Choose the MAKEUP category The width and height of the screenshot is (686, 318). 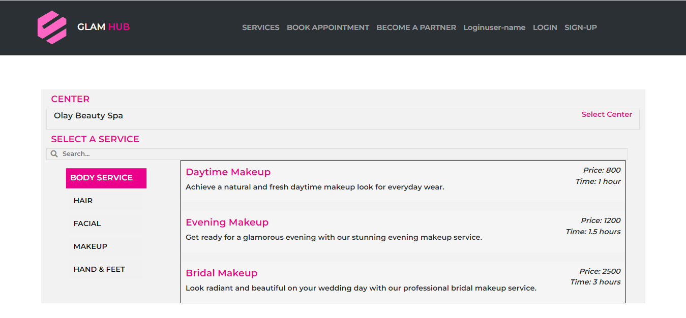click(90, 246)
